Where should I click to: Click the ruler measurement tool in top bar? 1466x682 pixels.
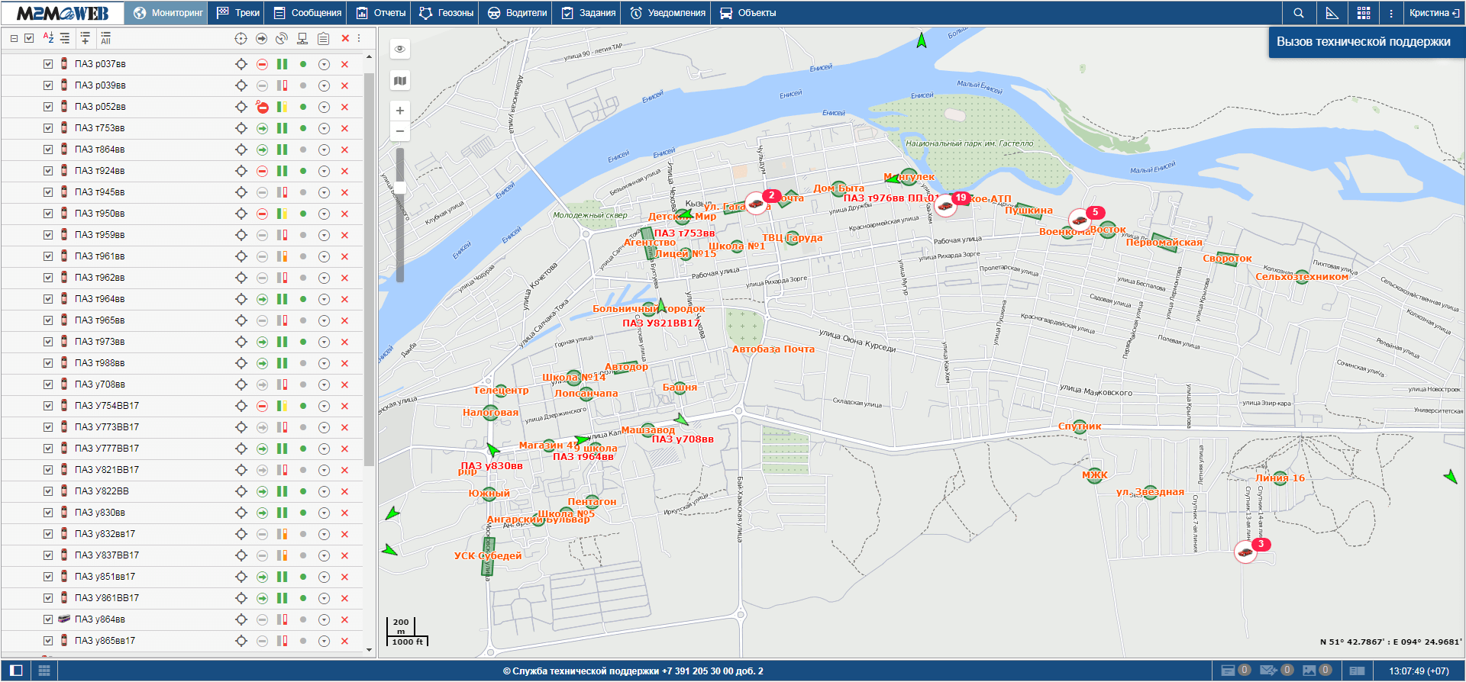[1332, 13]
